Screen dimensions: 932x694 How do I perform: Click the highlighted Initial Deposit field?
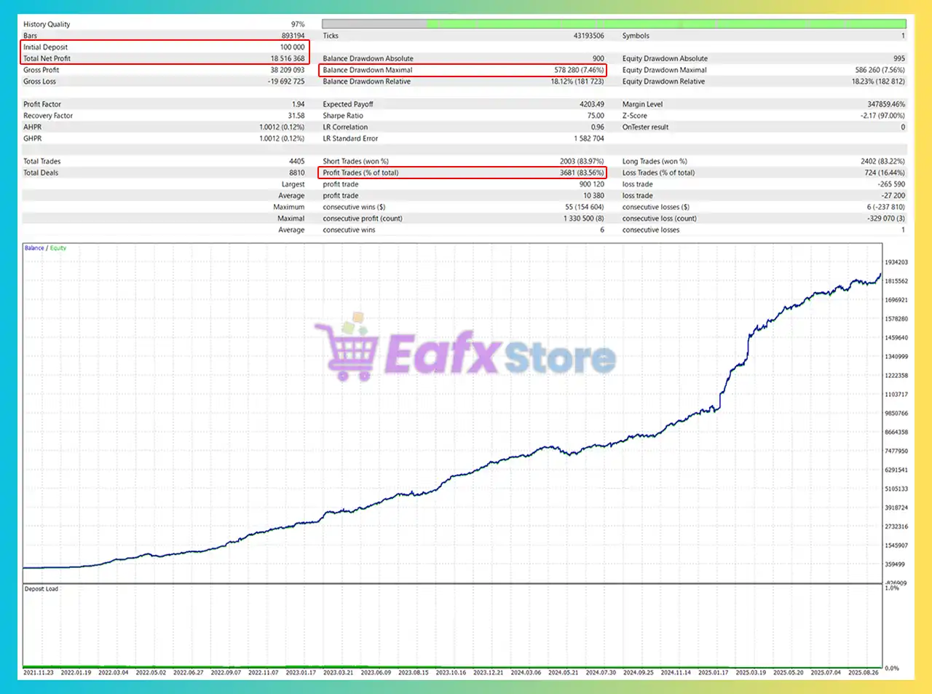(164, 47)
